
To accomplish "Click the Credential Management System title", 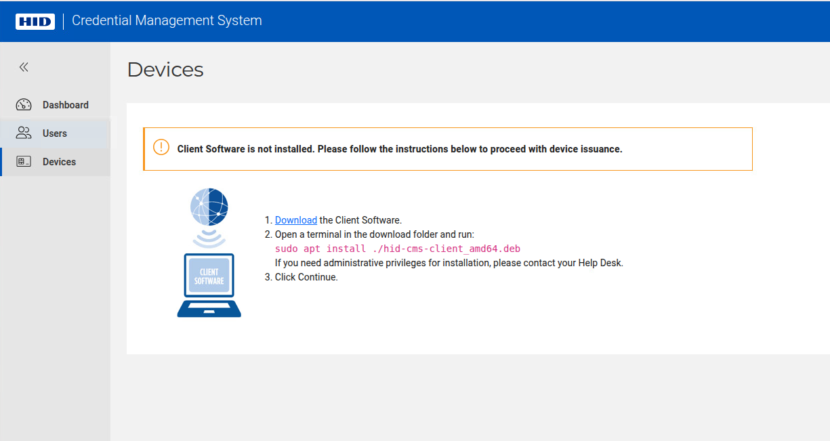I will pyautogui.click(x=167, y=20).
